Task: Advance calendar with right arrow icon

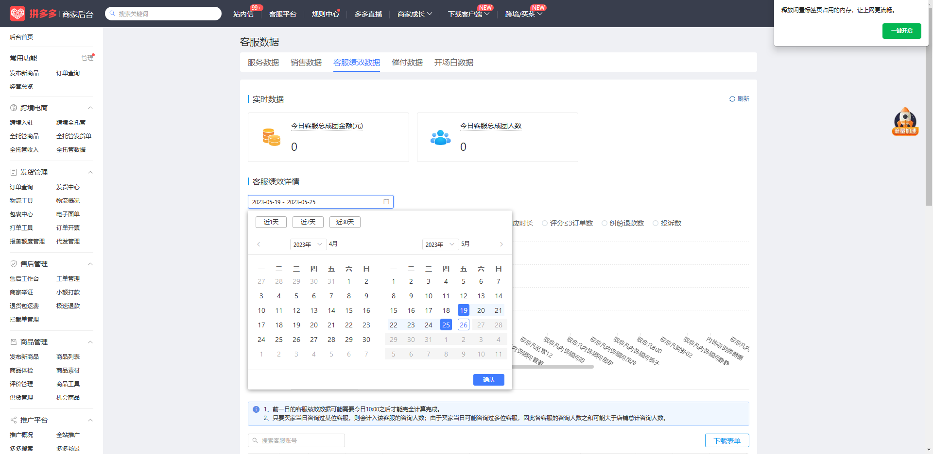Action: click(501, 244)
